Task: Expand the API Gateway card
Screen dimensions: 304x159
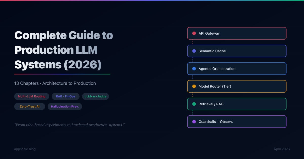Action: pos(237,33)
